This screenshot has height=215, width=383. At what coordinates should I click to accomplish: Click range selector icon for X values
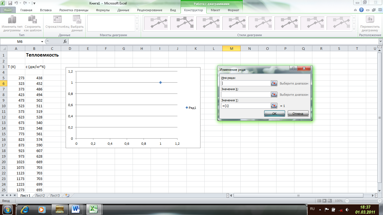pos(274,94)
